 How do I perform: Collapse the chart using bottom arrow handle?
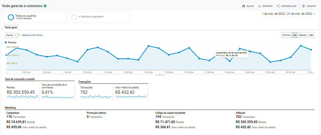click(x=160, y=74)
